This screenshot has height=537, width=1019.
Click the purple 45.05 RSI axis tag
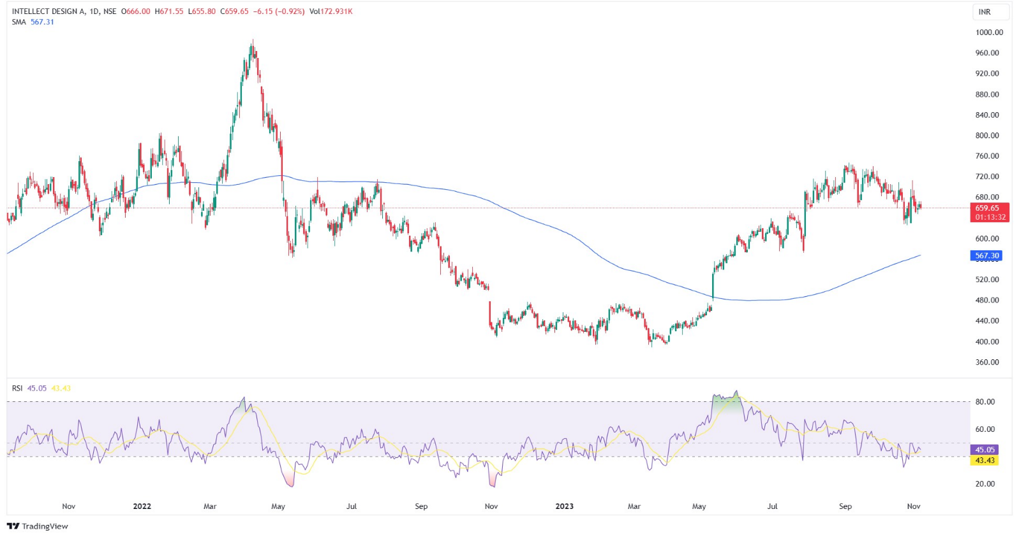985,450
